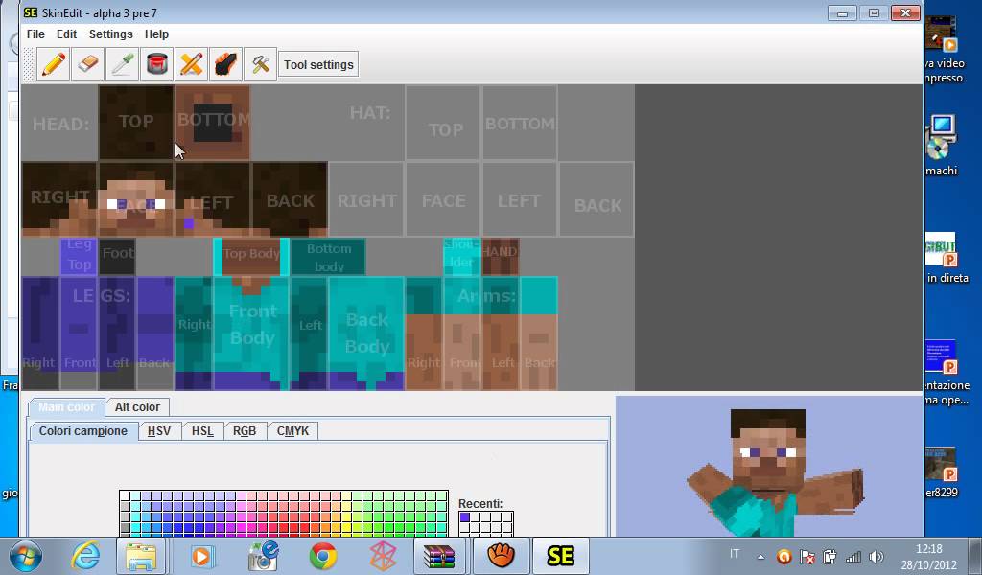The image size is (982, 575).
Task: Open the File menu
Action: coord(35,34)
